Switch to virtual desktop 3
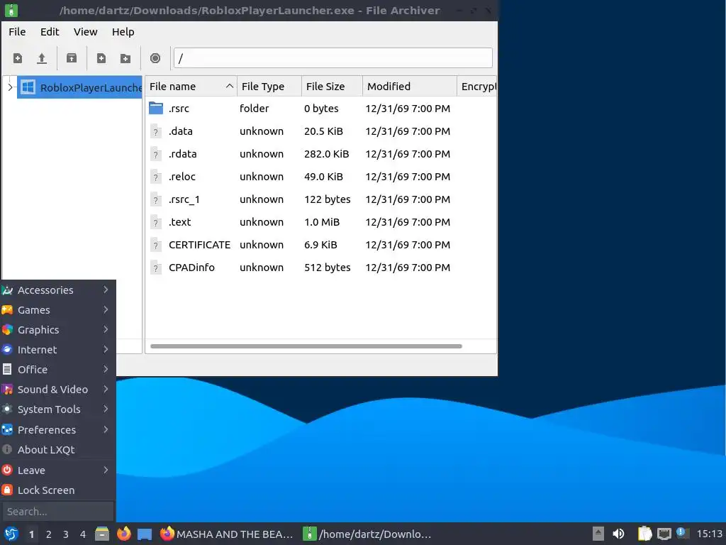Viewport: 726px width, 545px height. pyautogui.click(x=66, y=534)
